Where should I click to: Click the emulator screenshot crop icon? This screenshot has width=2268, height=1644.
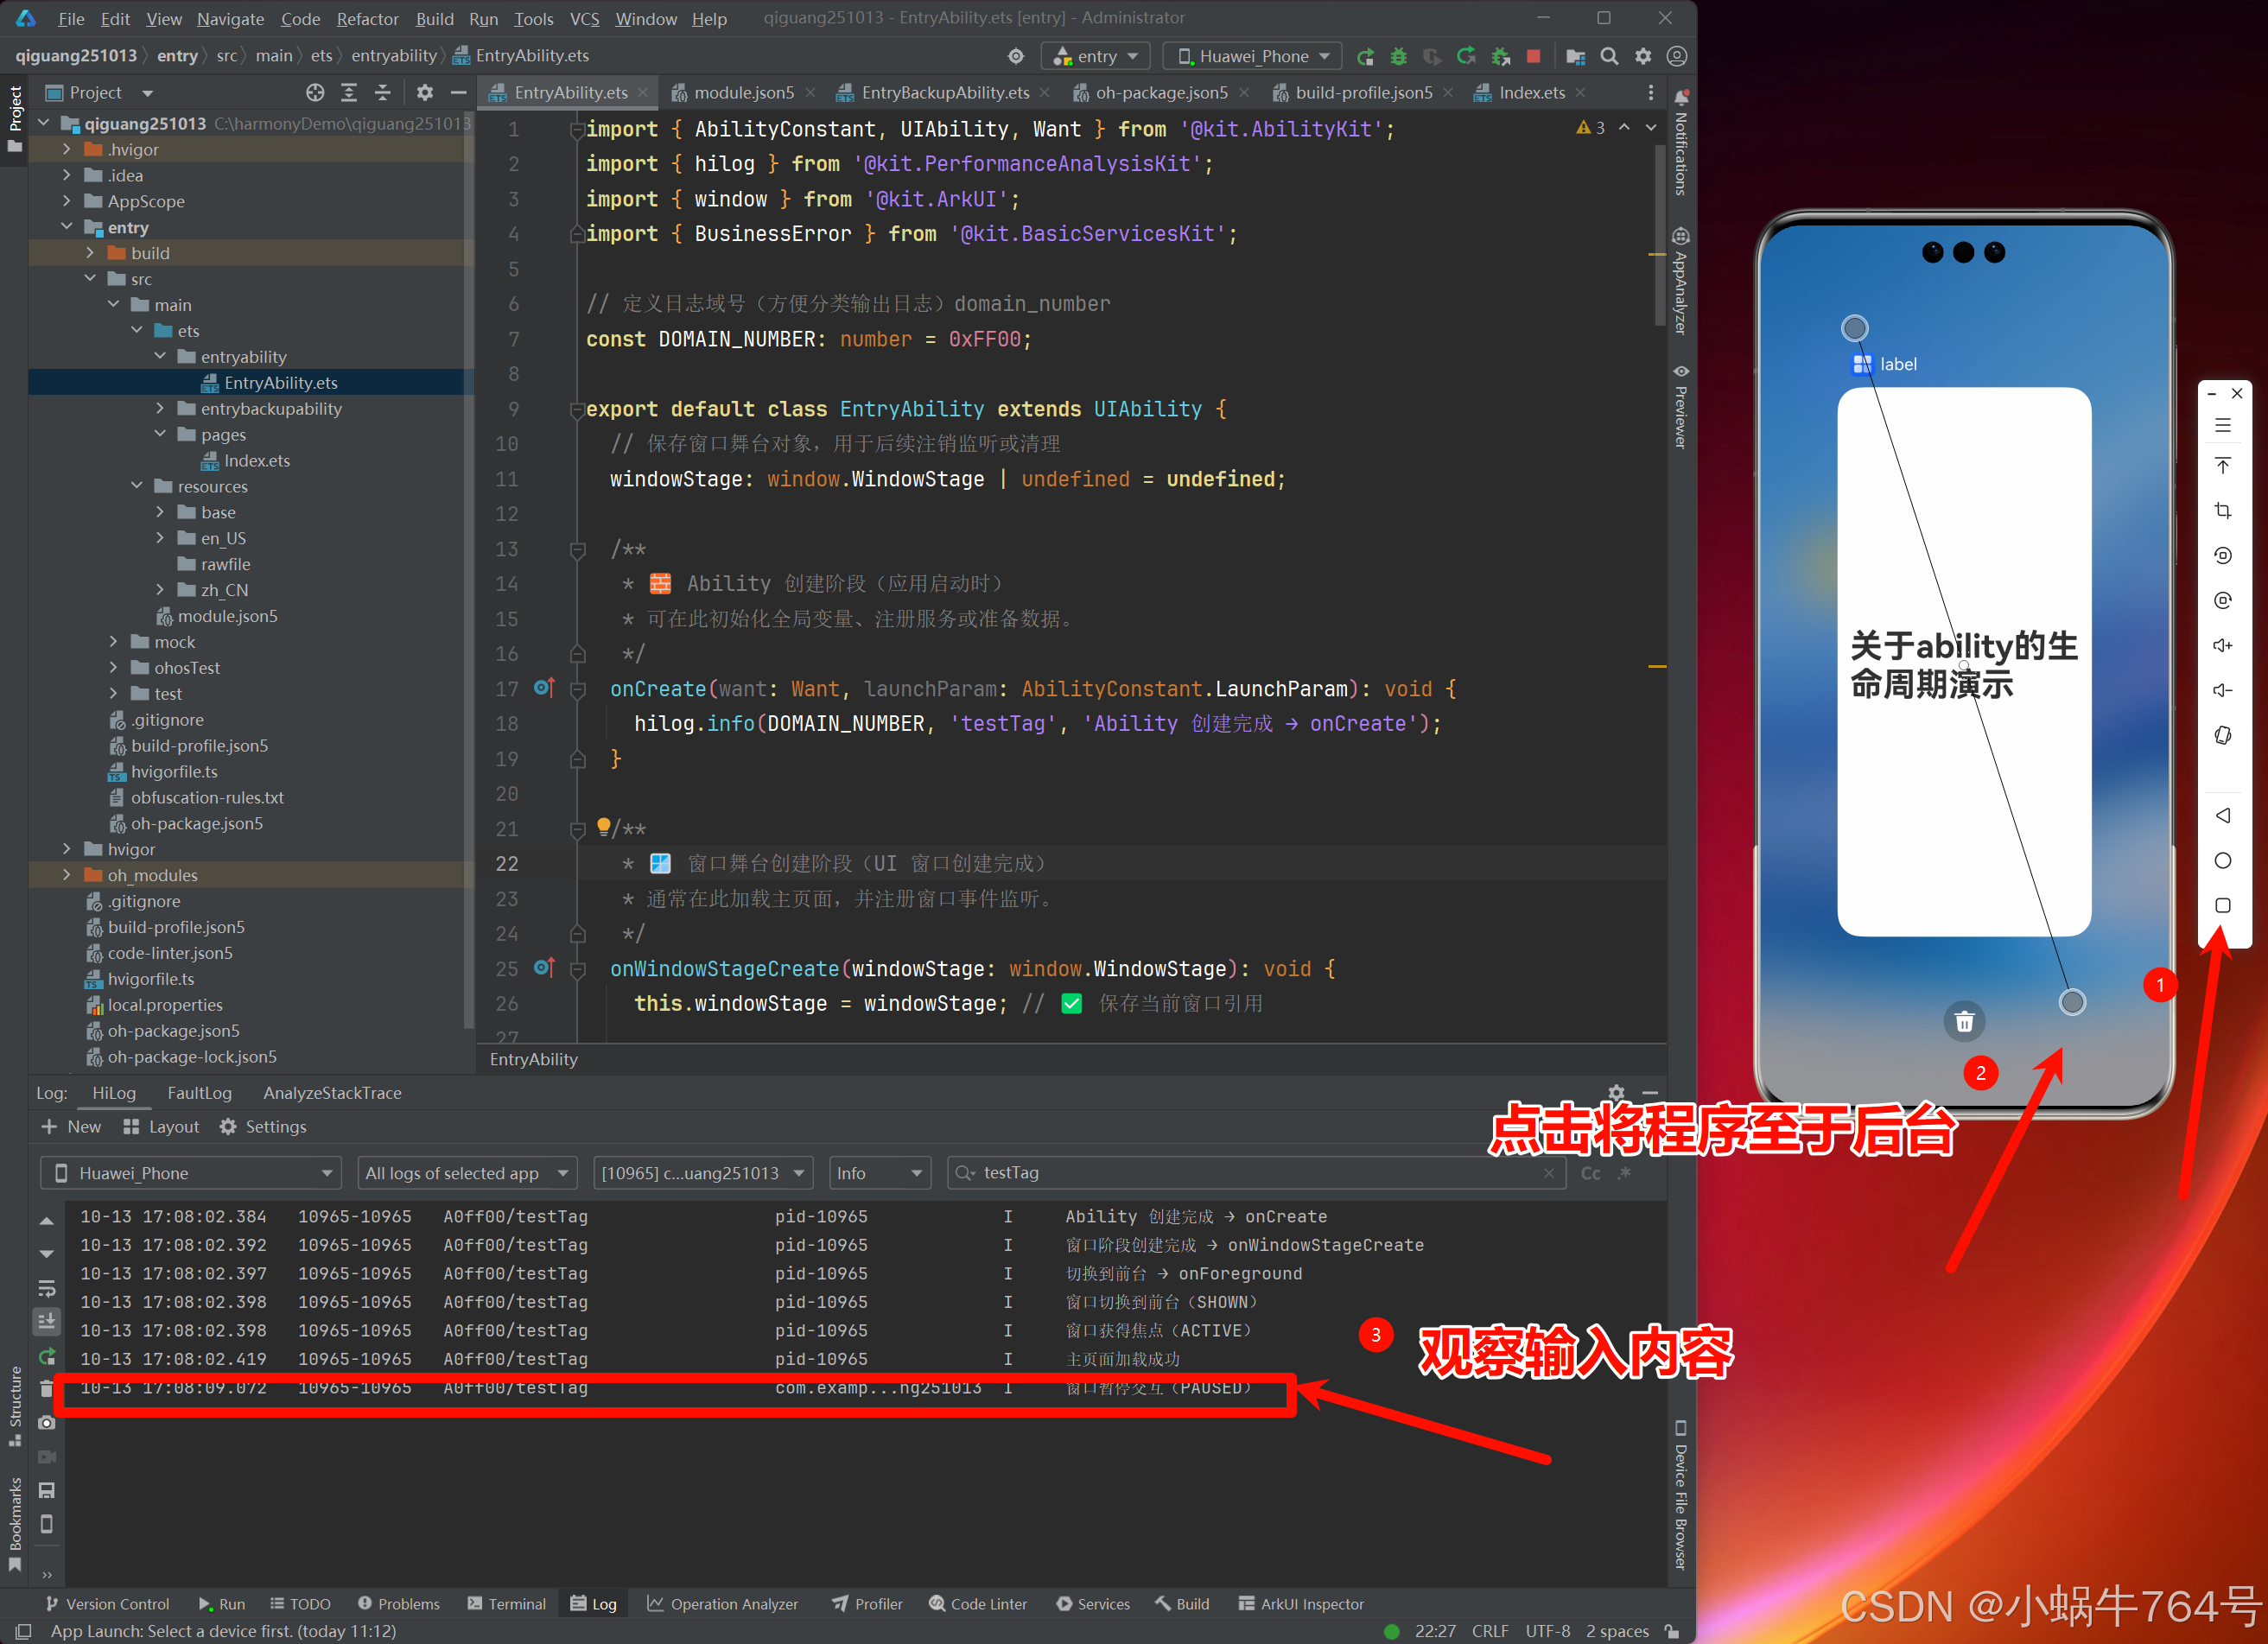point(2222,511)
